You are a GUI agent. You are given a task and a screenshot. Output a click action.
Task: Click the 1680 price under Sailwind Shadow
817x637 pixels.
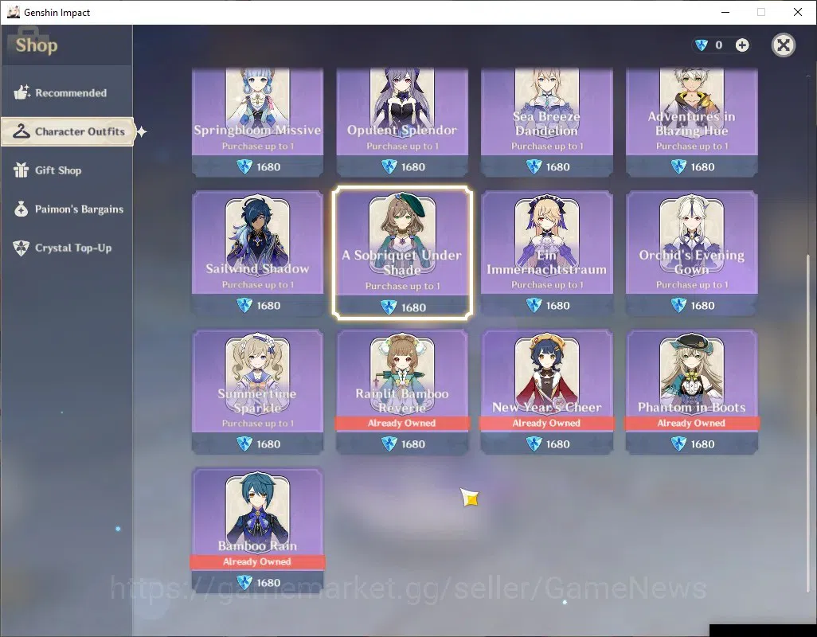tap(268, 306)
